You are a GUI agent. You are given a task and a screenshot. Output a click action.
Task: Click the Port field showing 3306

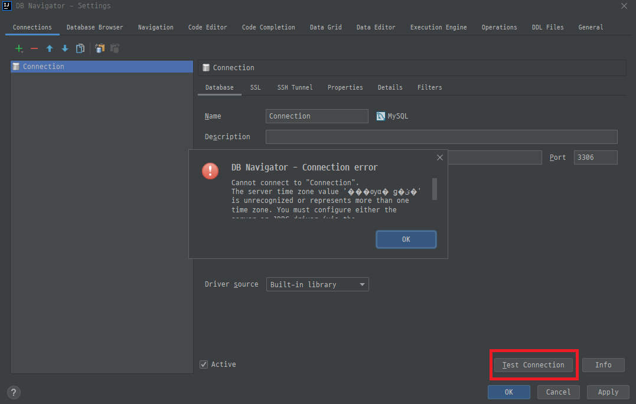pyautogui.click(x=595, y=157)
